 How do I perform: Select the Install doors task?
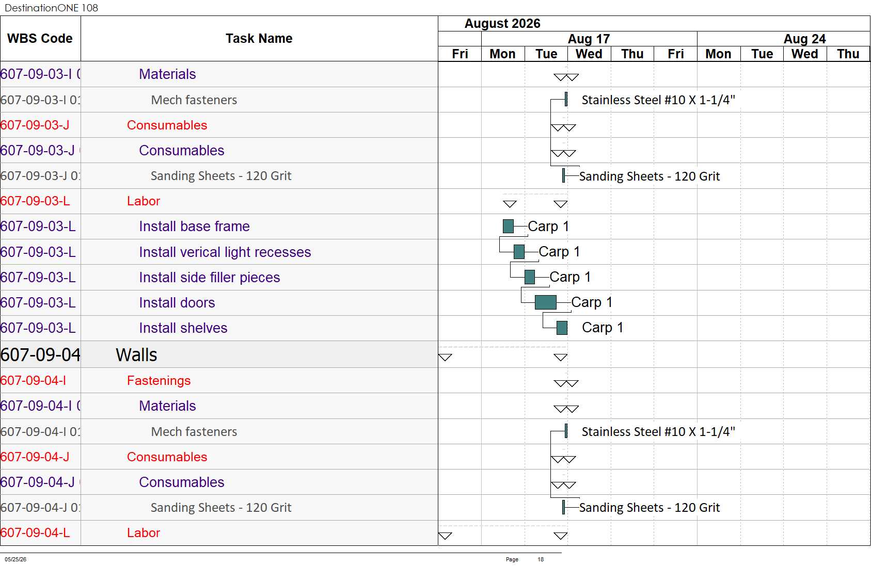[177, 303]
